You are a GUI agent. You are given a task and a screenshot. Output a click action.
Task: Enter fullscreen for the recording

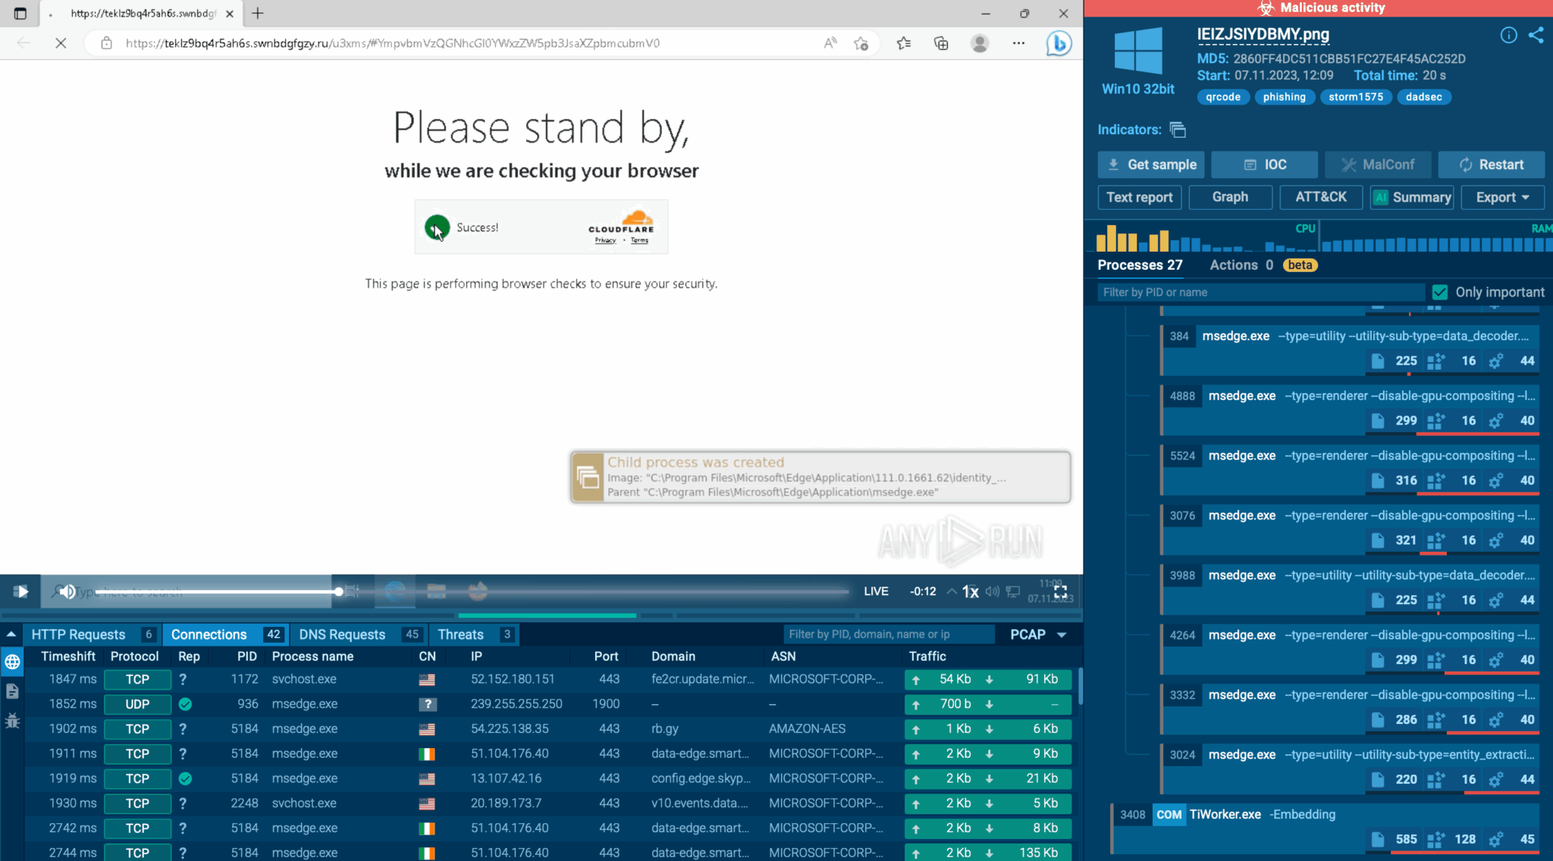point(1060,591)
